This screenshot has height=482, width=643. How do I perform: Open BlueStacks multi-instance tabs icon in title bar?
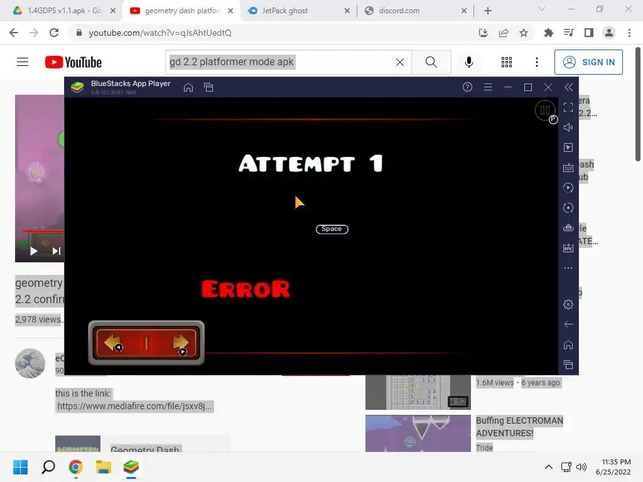(208, 87)
